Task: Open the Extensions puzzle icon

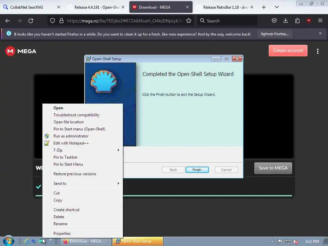Action: tap(297, 20)
